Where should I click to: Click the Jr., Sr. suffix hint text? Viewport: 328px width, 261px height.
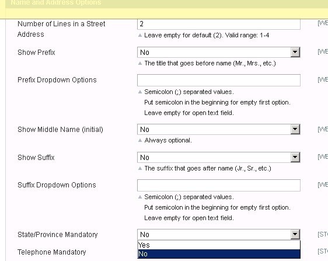[208, 168]
